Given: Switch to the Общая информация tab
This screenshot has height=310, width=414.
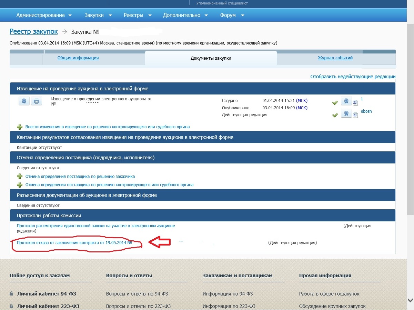Looking at the screenshot, I should [x=78, y=58].
